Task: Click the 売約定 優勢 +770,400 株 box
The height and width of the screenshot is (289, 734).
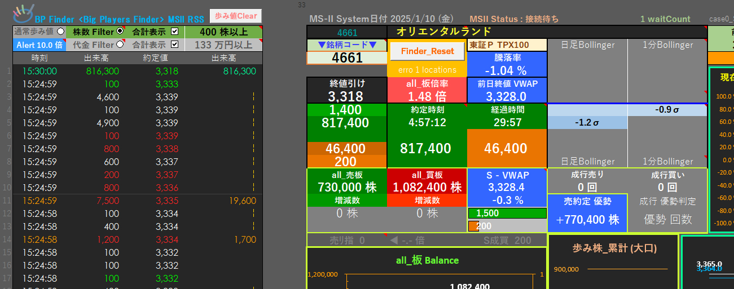Action: [x=587, y=214]
